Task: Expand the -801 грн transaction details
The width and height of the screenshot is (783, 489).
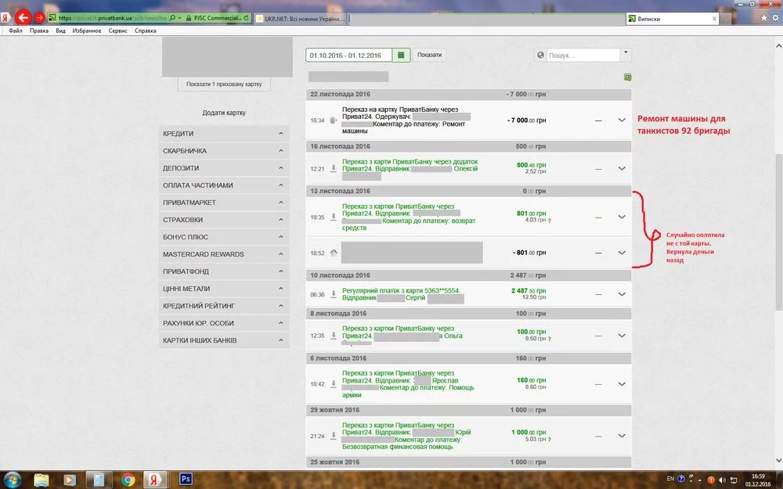Action: pos(622,253)
